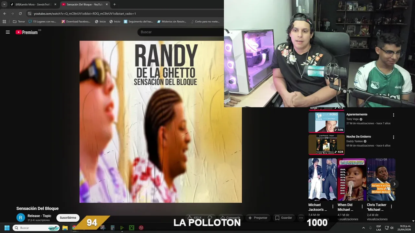Open the Noche De Entierro title link

(359, 137)
